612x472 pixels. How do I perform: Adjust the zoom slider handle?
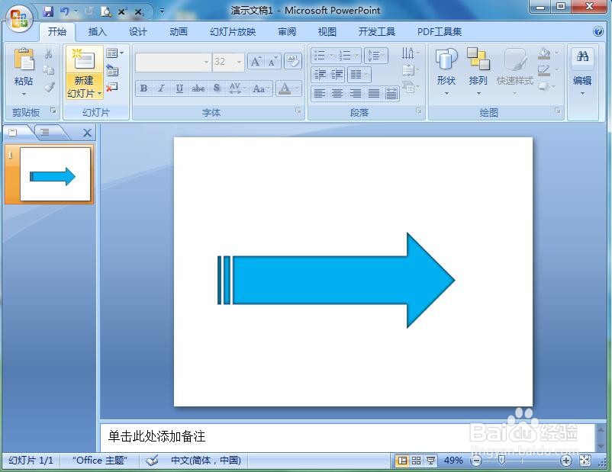(x=502, y=461)
